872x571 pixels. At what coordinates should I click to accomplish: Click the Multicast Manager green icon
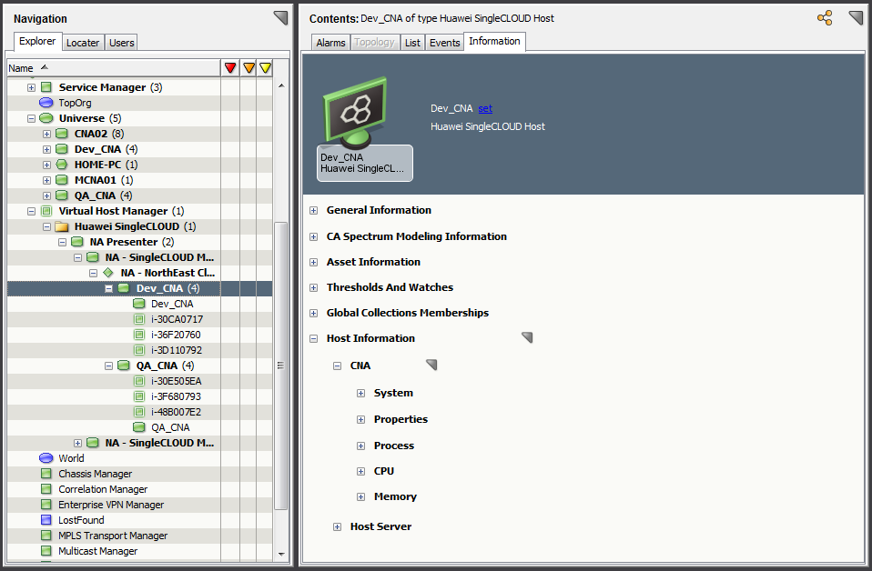pyautogui.click(x=46, y=551)
